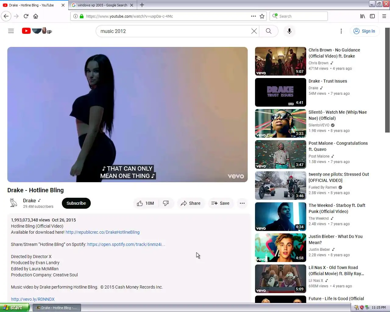The image size is (390, 312).
Task: Open The Weeknd Starboy thumbnail
Action: pos(281,217)
